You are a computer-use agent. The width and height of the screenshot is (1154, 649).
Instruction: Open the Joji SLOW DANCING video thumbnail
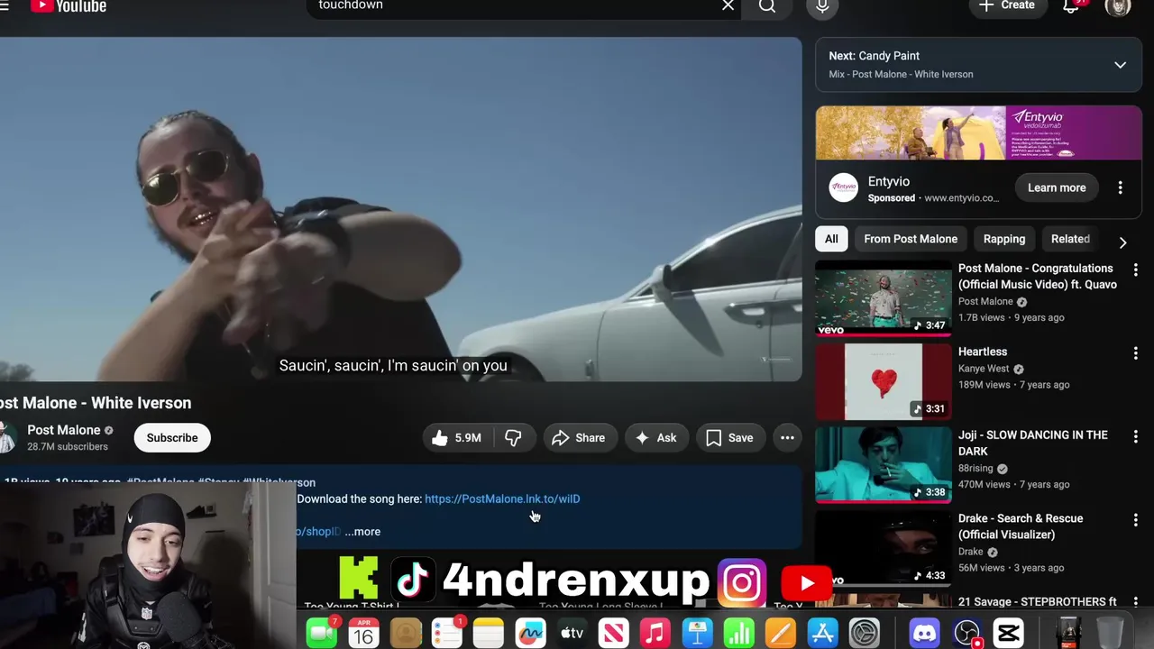click(x=884, y=465)
